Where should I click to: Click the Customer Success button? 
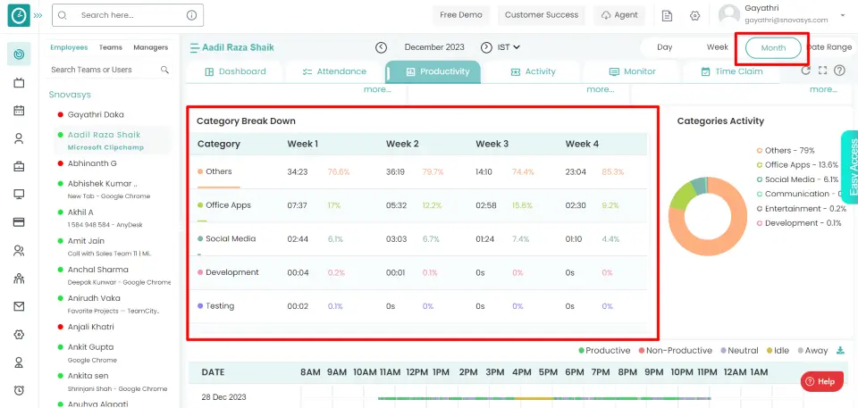542,15
